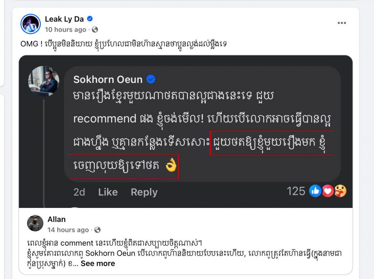Click Like under Sokhorn Oeun's comment
Screen dimensions: 374x279
(x=108, y=192)
